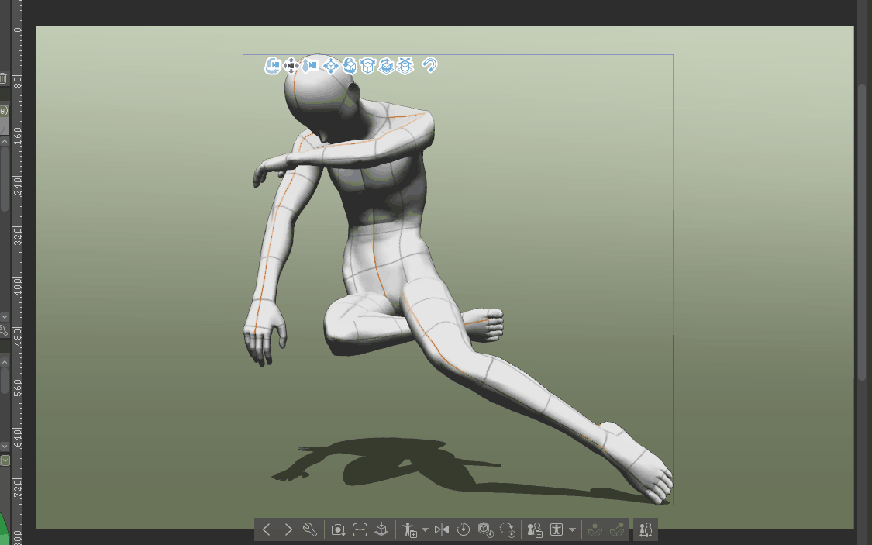
Task: Open the adjust body shape icon
Action: pyautogui.click(x=646, y=529)
